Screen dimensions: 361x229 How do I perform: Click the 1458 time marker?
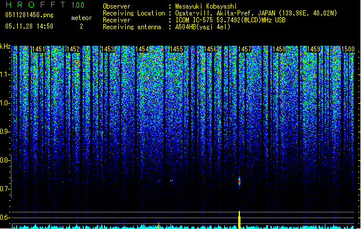(279, 49)
